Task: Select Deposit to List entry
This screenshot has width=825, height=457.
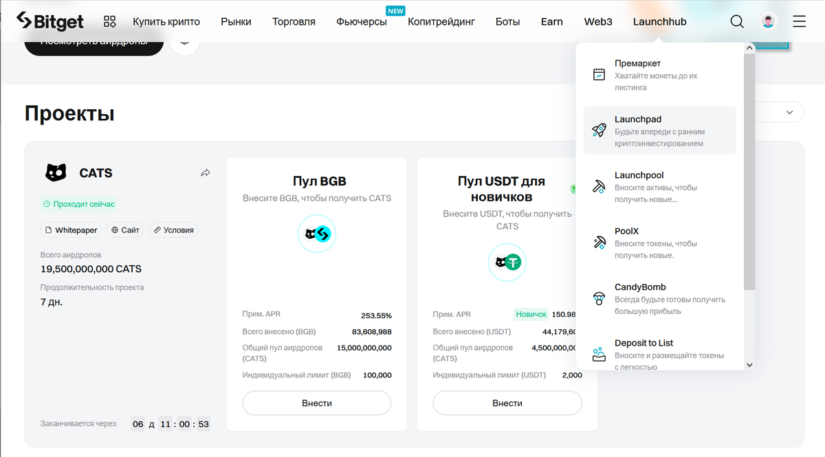Action: coord(659,354)
